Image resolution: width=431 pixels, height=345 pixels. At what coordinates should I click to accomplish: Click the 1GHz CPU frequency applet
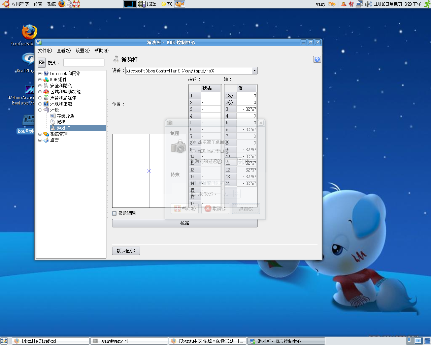[147, 4]
